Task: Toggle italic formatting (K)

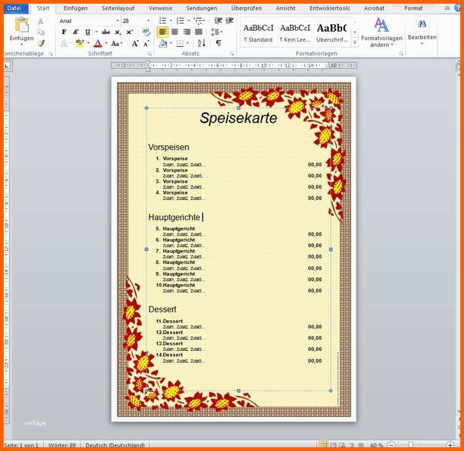Action: pyautogui.click(x=75, y=32)
